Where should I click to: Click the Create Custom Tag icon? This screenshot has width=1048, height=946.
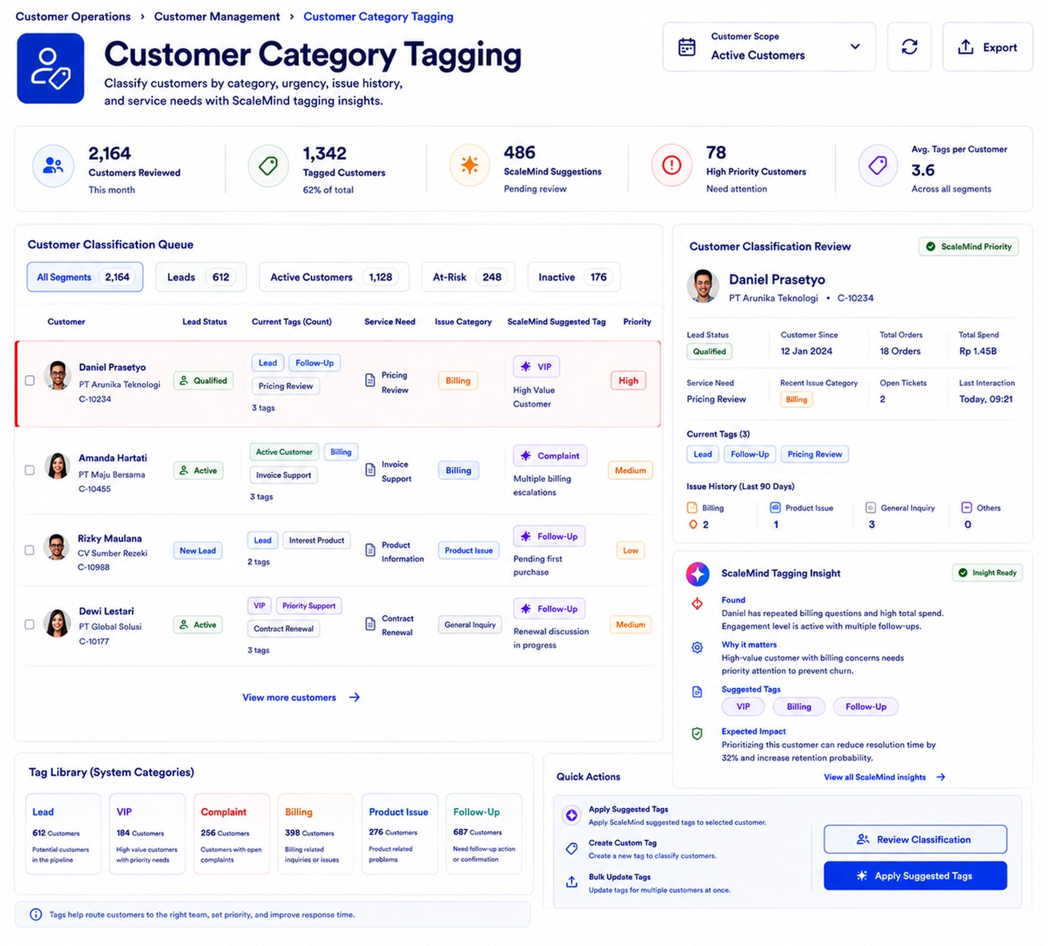pyautogui.click(x=571, y=848)
